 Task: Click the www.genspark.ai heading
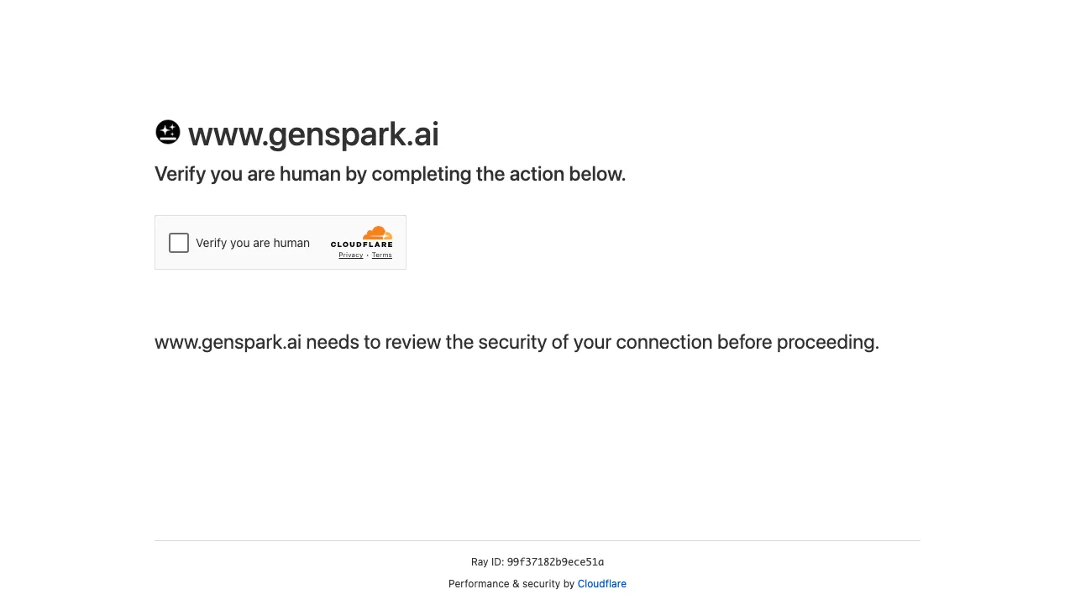(312, 134)
